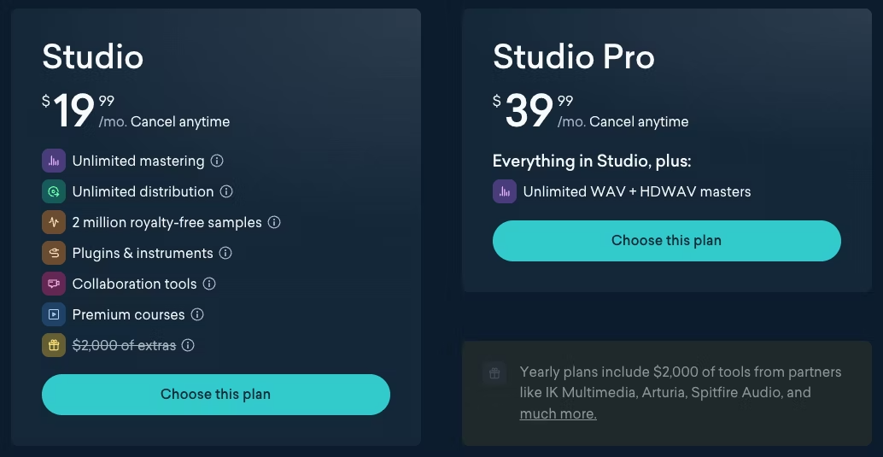Image resolution: width=883 pixels, height=457 pixels.
Task: Show info for Plugins & instruments
Action: click(x=225, y=253)
